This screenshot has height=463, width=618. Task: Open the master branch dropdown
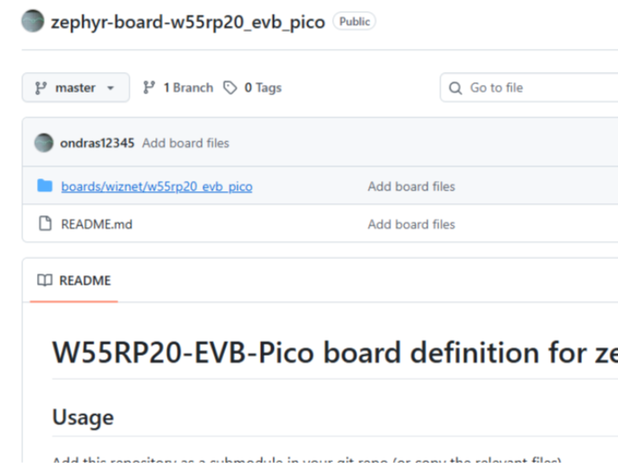76,87
